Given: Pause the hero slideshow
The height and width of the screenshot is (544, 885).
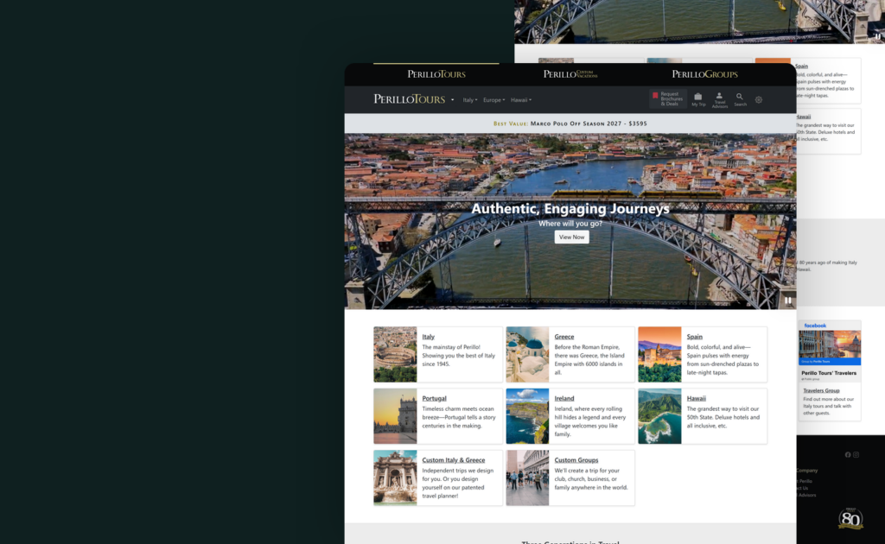Looking at the screenshot, I should [x=788, y=300].
